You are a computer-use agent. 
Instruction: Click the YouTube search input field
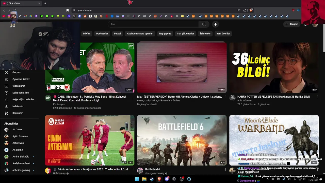[153, 24]
